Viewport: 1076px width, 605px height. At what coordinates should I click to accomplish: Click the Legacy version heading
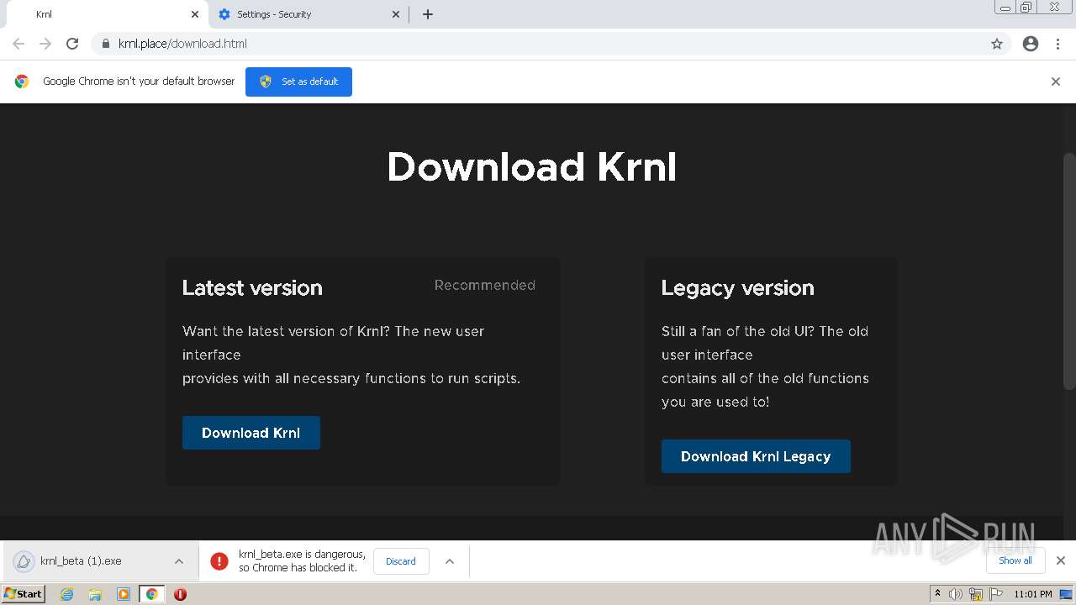tap(738, 288)
